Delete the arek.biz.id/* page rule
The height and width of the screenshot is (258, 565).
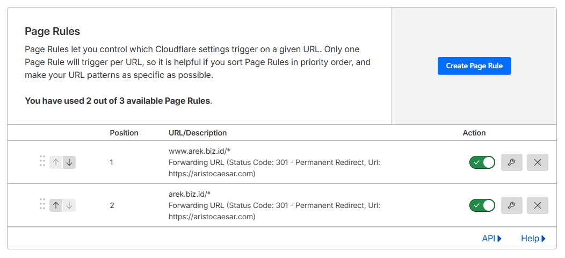537,205
